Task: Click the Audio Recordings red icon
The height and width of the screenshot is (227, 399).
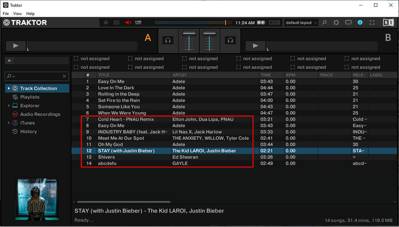Action: coord(15,114)
